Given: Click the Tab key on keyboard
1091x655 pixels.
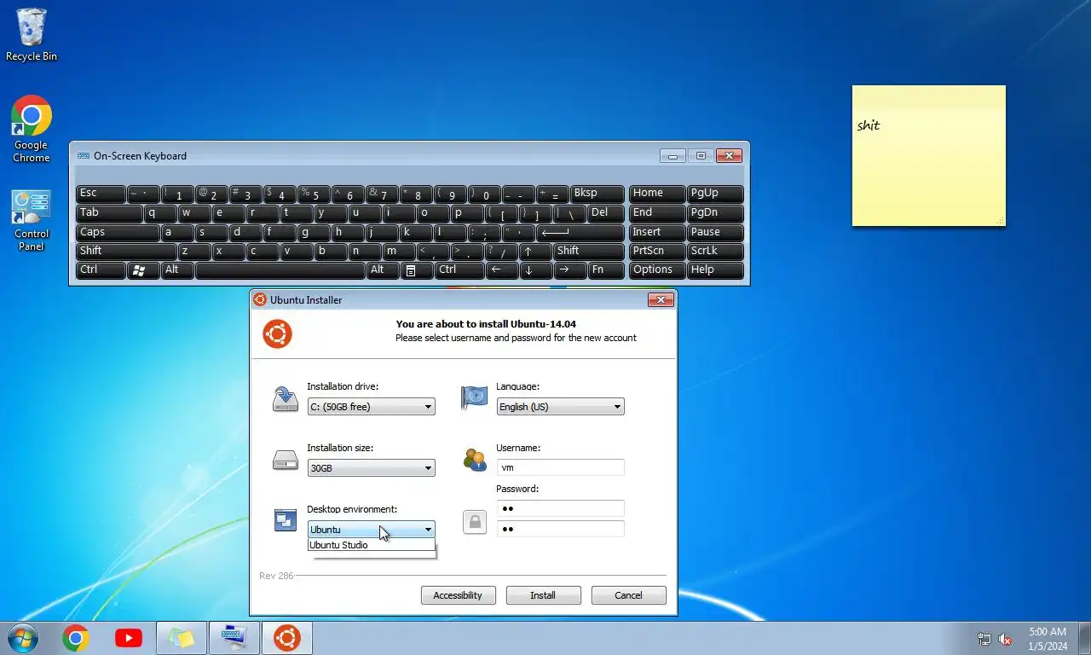Looking at the screenshot, I should pos(109,213).
